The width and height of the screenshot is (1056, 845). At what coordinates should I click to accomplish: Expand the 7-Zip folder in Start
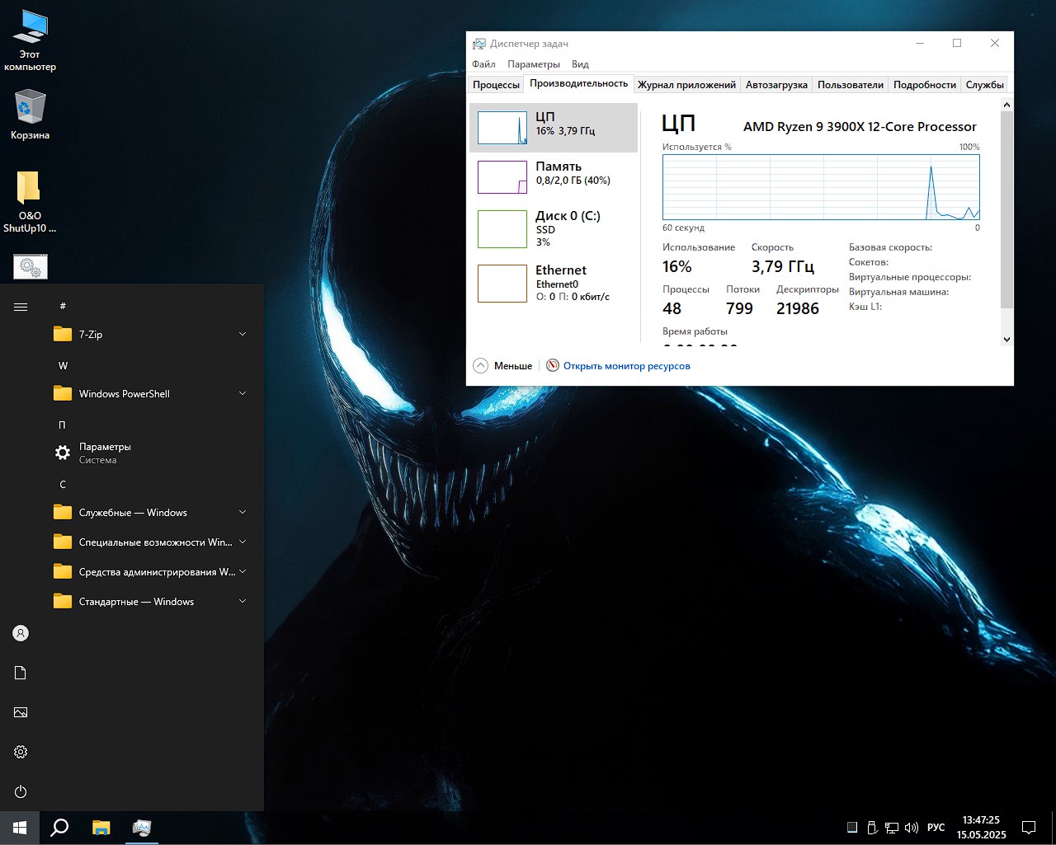click(x=148, y=334)
